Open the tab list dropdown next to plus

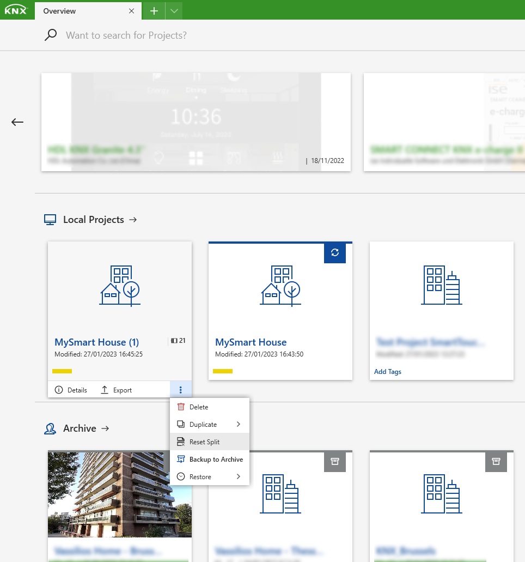173,10
